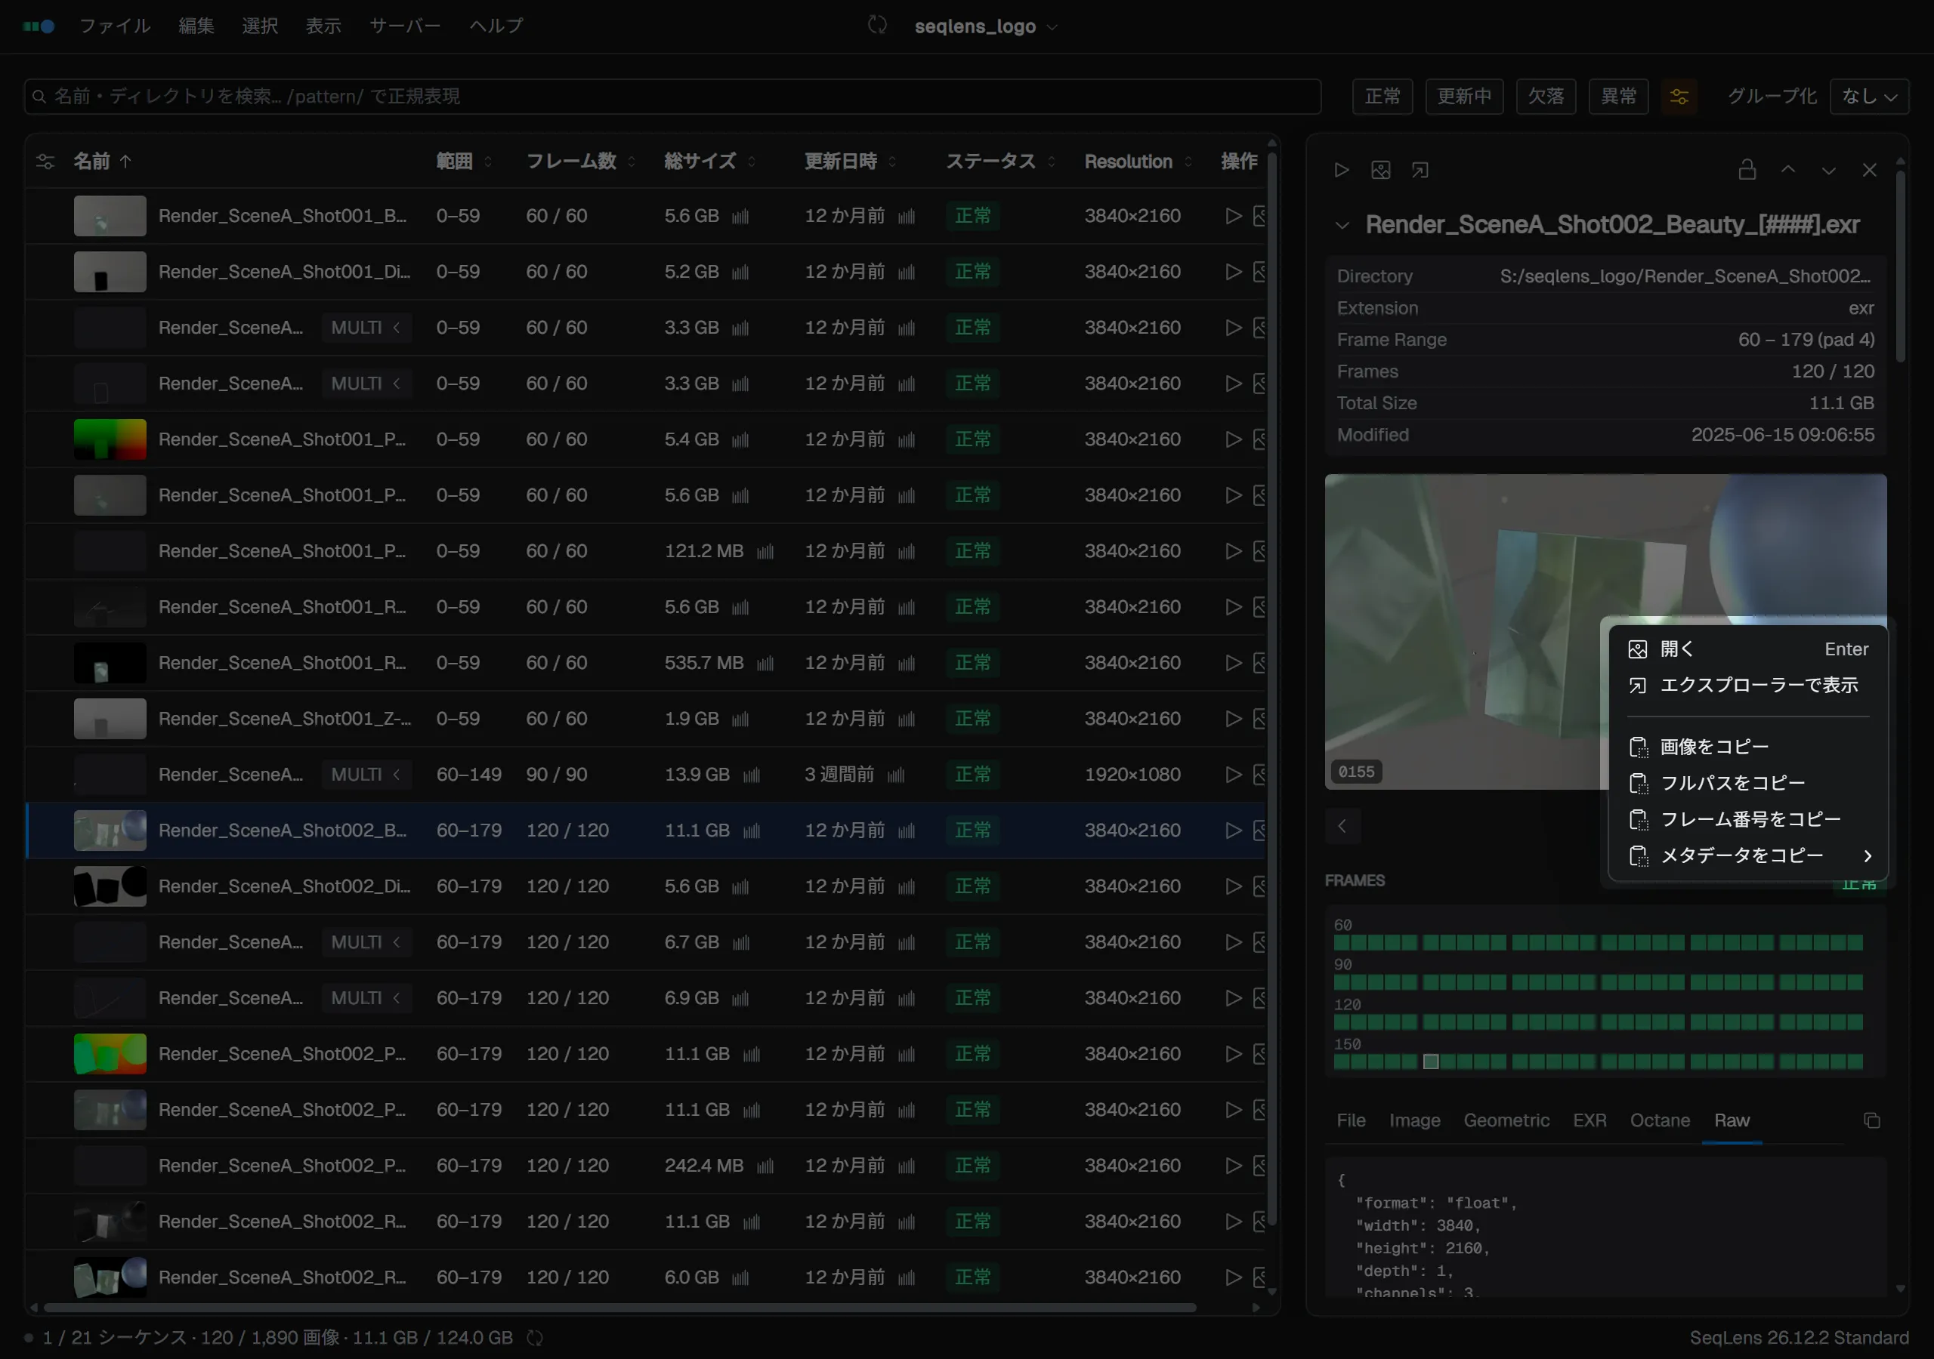The width and height of the screenshot is (1934, 1359).
Task: Choose フレーム番号をコピー in context menu
Action: [1749, 819]
